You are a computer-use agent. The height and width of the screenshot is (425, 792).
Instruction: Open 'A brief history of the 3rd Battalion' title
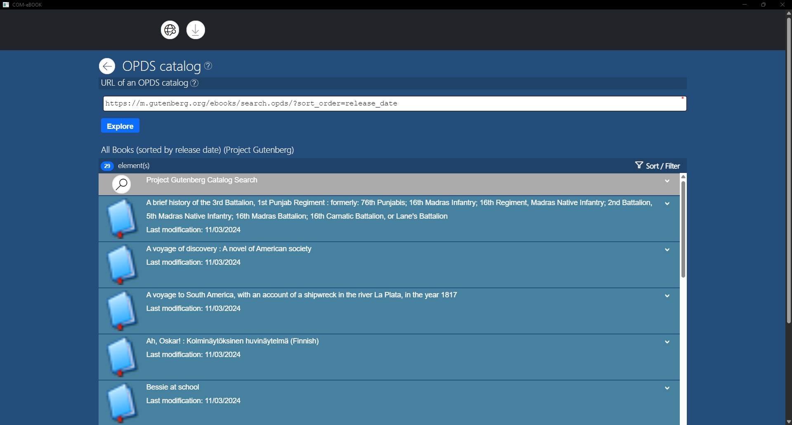[x=399, y=209]
